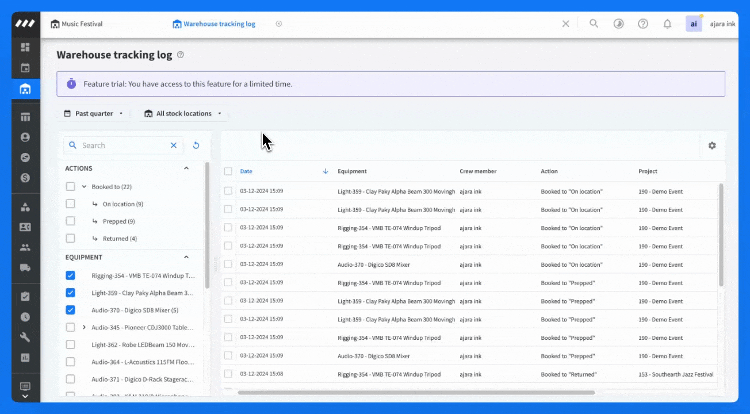The width and height of the screenshot is (750, 414).
Task: Switch to the Music Festival tab
Action: coord(76,24)
